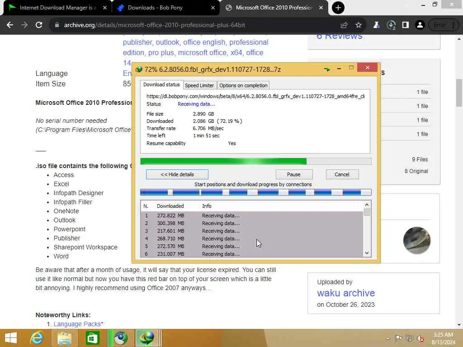Switch to the browser taskbar icon
463x347 pixels.
[x=120, y=338]
